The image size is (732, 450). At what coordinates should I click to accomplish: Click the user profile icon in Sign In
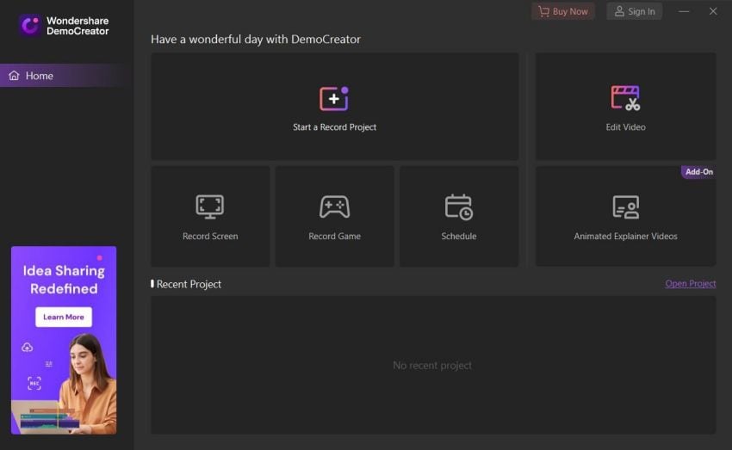point(619,11)
